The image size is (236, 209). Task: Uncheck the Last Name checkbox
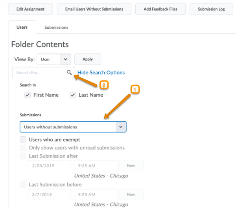[73, 95]
